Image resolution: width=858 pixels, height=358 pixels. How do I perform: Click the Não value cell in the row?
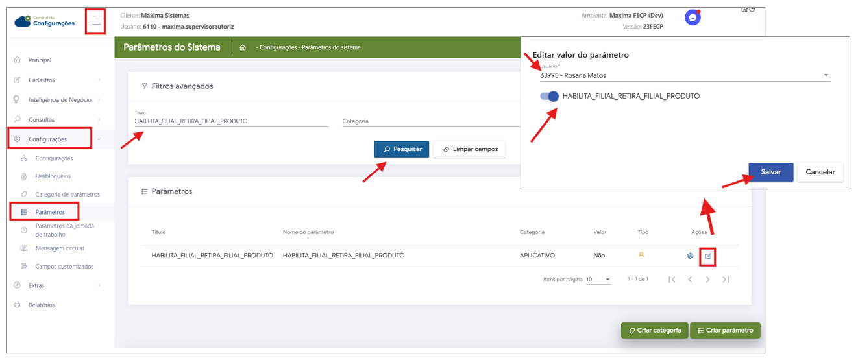599,256
